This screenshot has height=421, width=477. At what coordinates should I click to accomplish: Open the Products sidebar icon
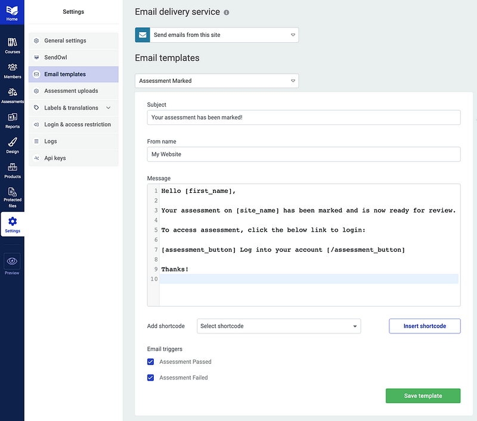coord(12,170)
